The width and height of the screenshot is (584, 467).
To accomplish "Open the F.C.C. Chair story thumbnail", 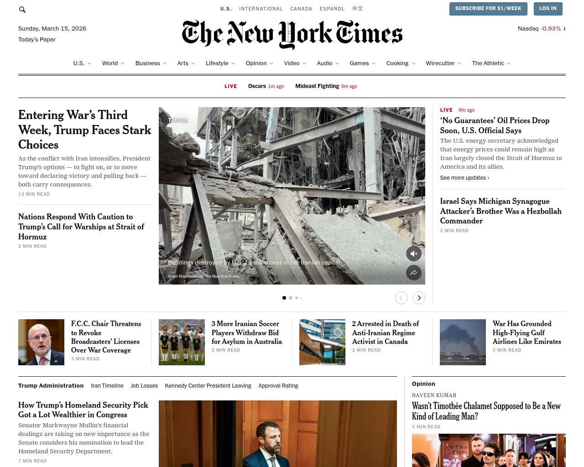I will pos(41,342).
